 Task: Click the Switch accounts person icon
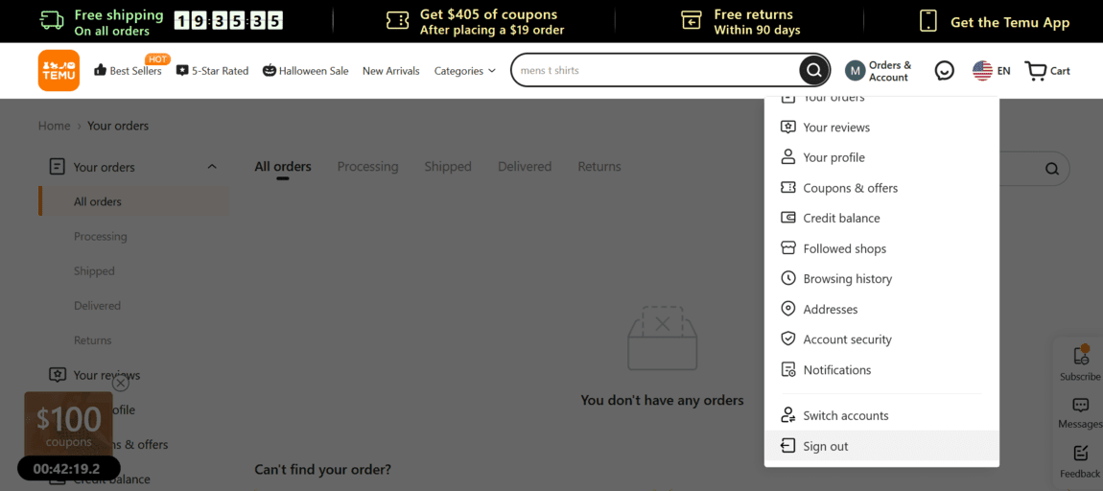(787, 415)
